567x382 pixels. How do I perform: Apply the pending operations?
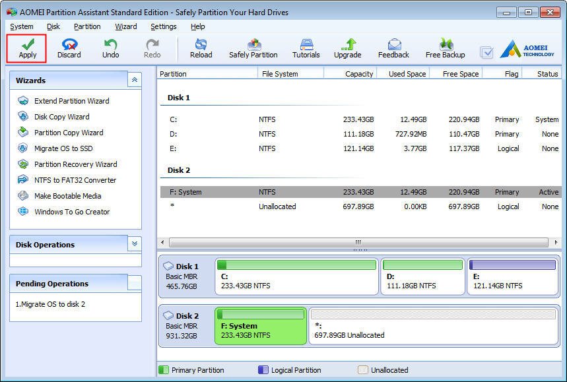tap(28, 48)
